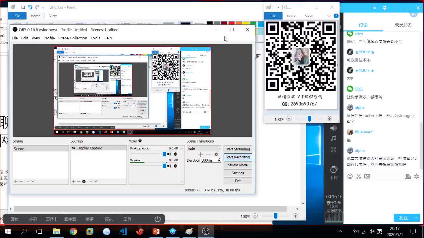Open OBS Profile menu
Viewport: 424px width, 238px height.
coord(49,38)
